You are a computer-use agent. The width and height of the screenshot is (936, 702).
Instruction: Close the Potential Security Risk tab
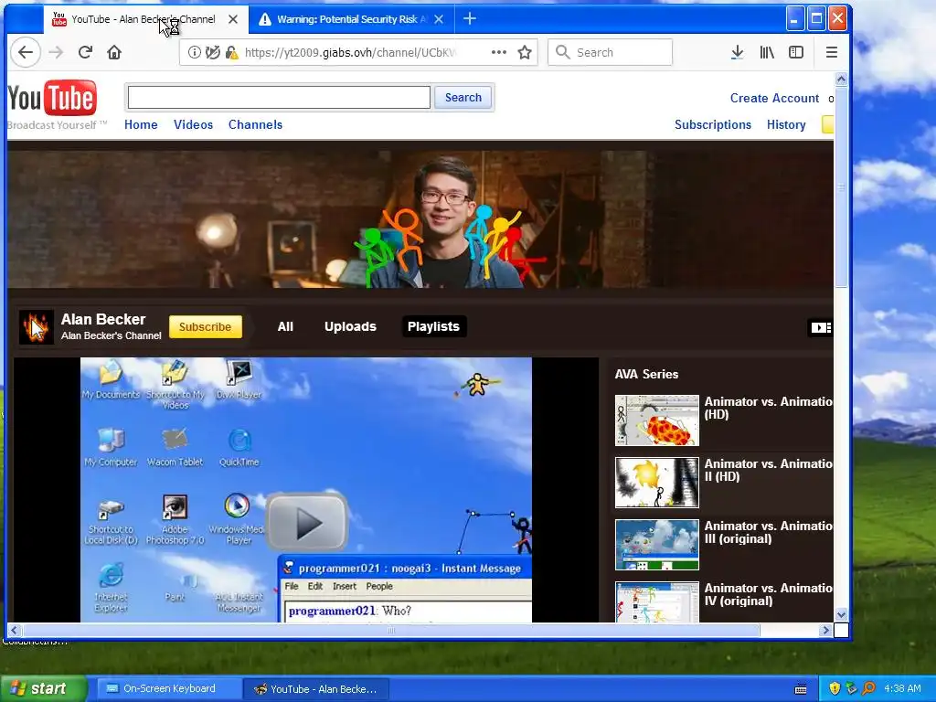439,19
